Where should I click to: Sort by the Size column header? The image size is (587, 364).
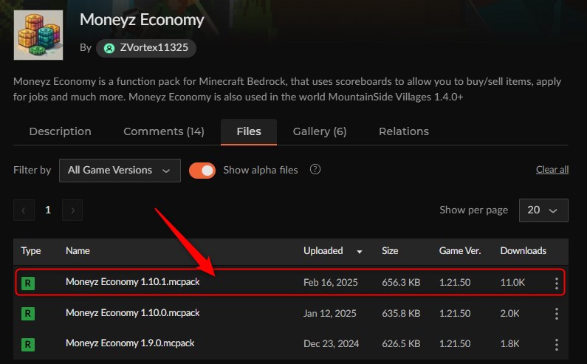tap(390, 251)
